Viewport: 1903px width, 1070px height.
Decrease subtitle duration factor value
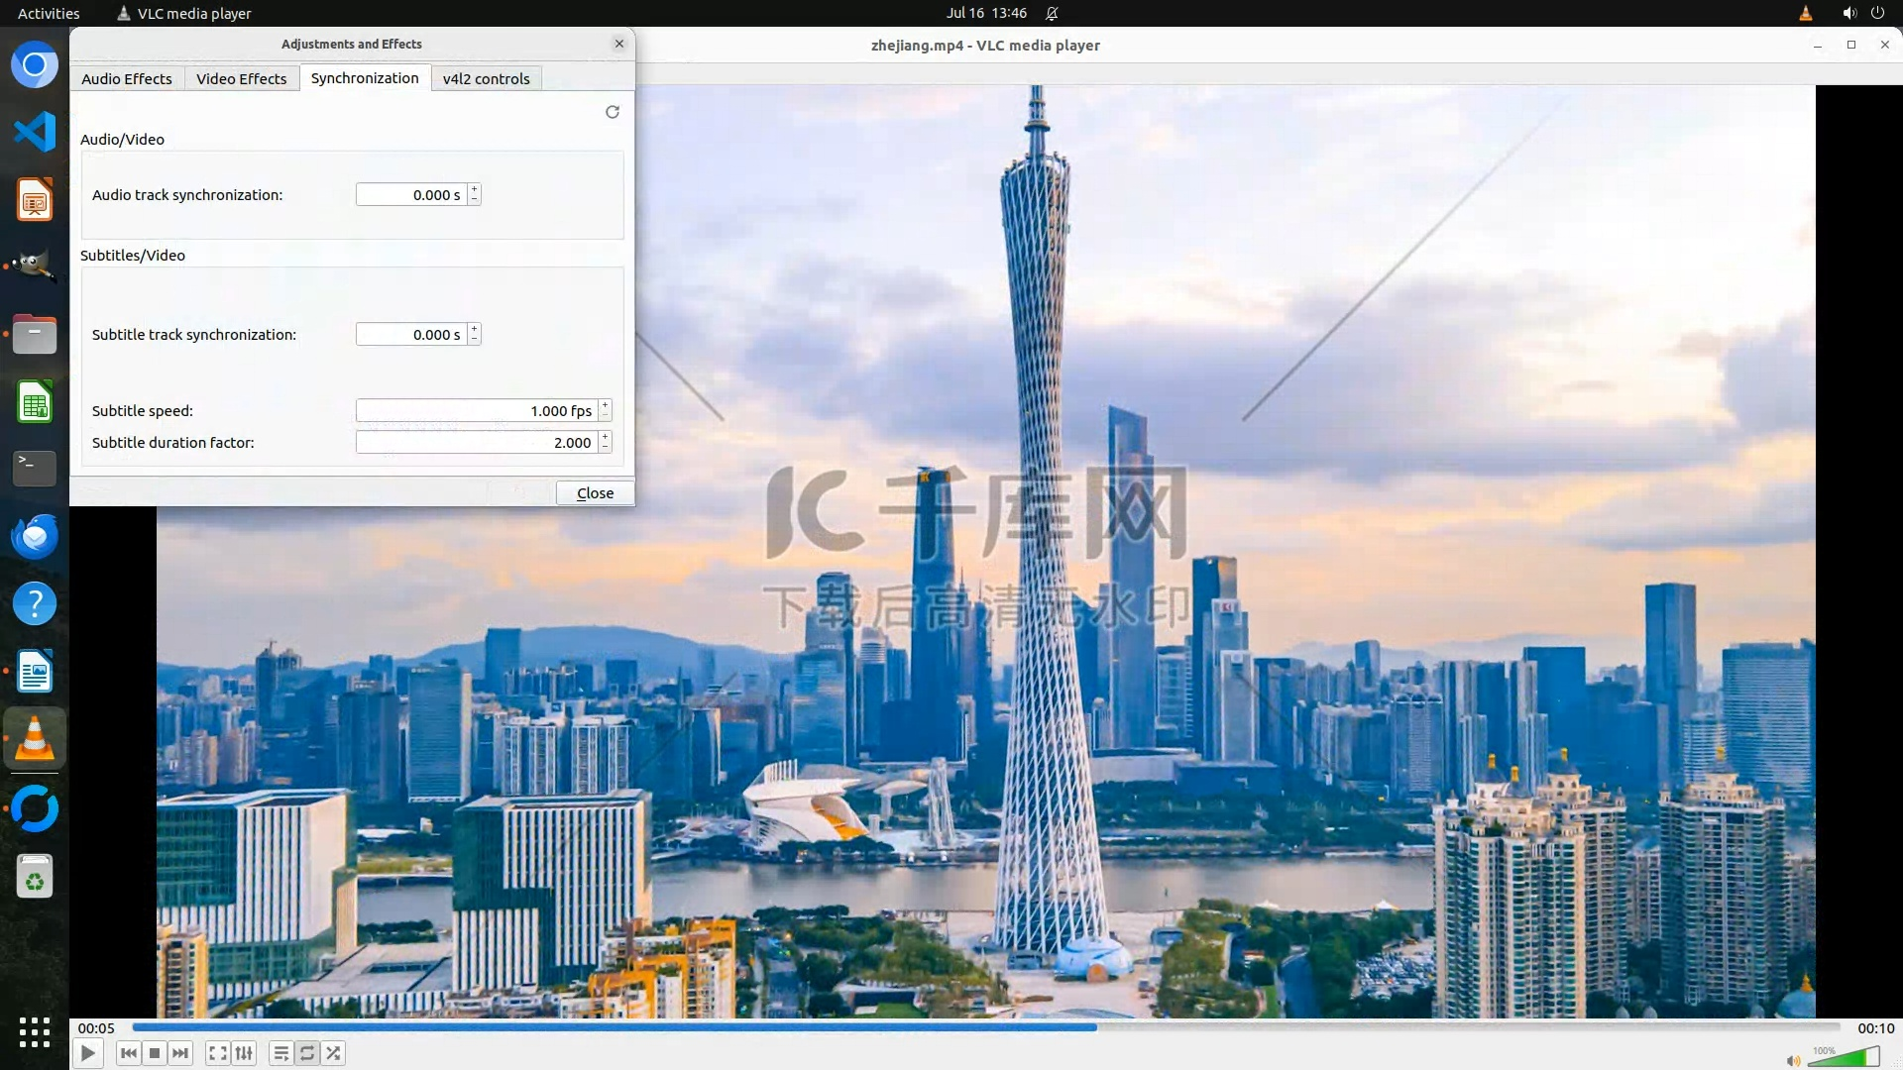(606, 448)
